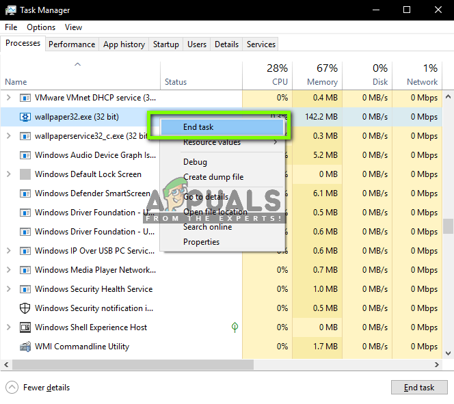Image resolution: width=454 pixels, height=404 pixels.
Task: Click the Windows Security Health Service icon
Action: pyautogui.click(x=25, y=289)
